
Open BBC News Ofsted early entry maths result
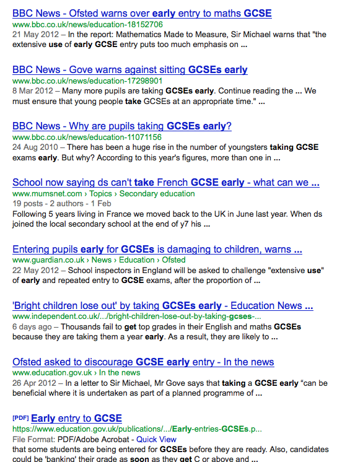(x=142, y=14)
